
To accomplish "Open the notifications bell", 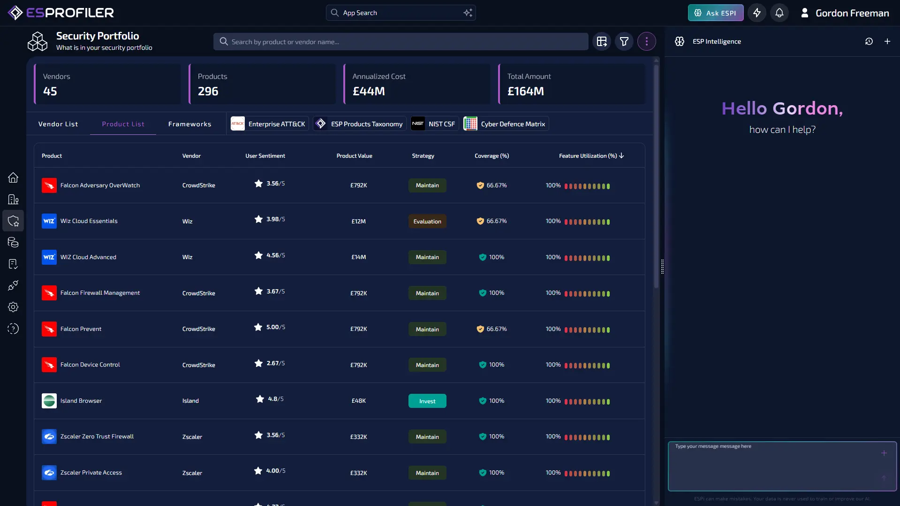I will click(779, 13).
